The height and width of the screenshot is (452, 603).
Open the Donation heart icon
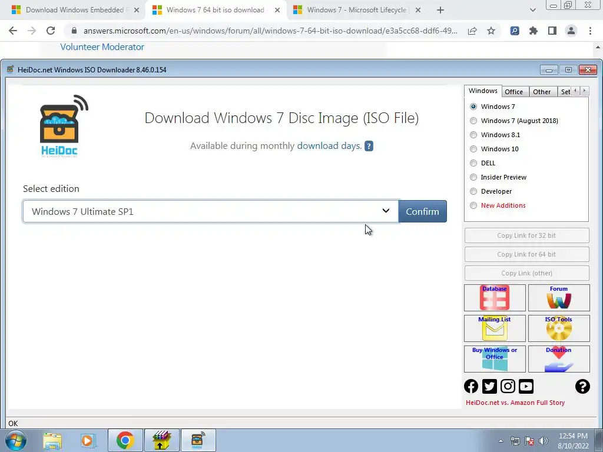click(559, 358)
